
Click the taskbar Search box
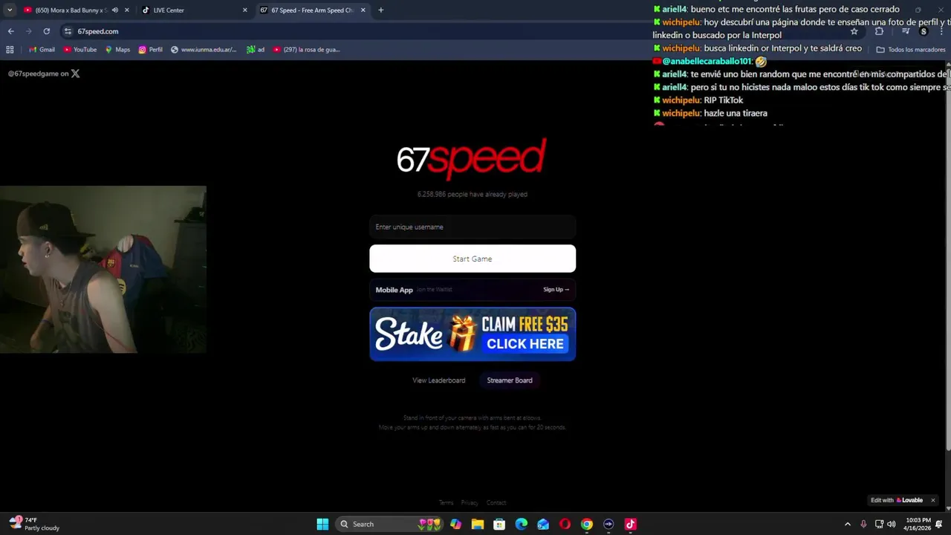[390, 524]
